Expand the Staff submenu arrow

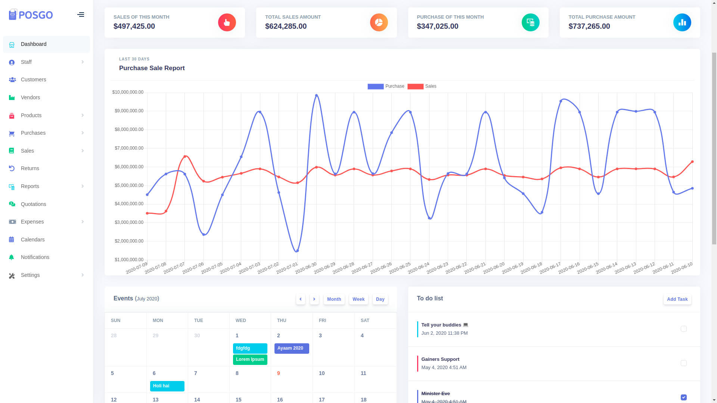coord(83,62)
